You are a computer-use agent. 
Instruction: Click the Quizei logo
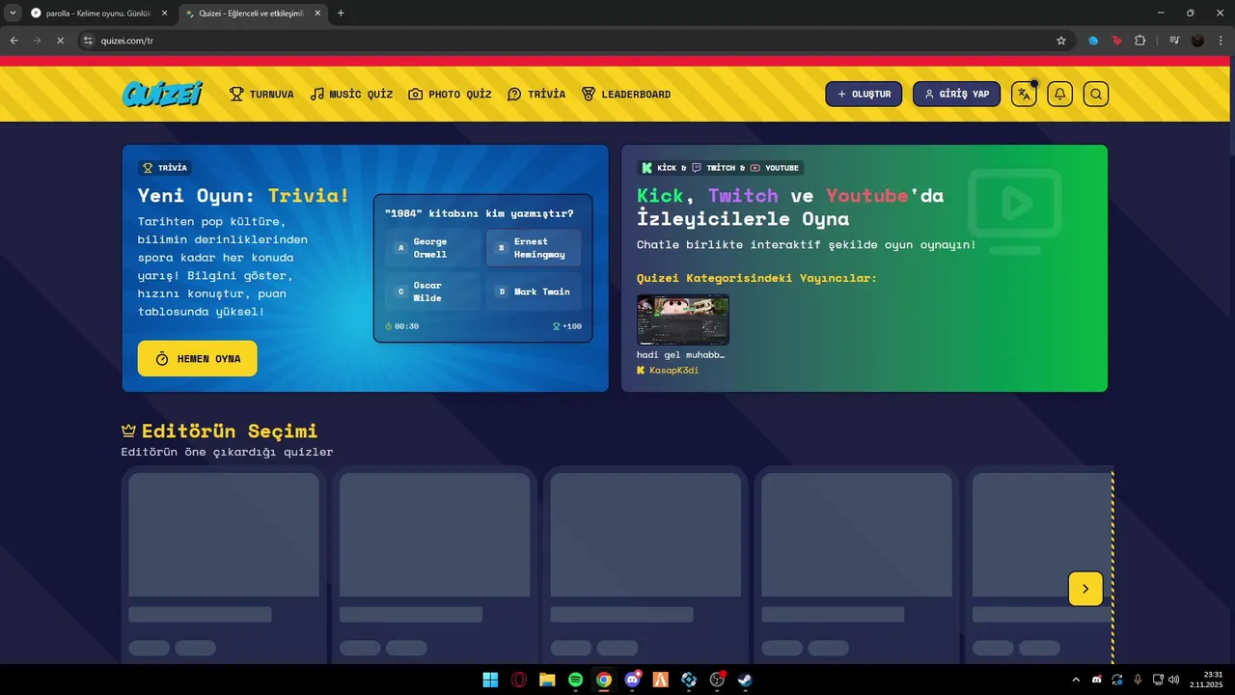pos(162,94)
